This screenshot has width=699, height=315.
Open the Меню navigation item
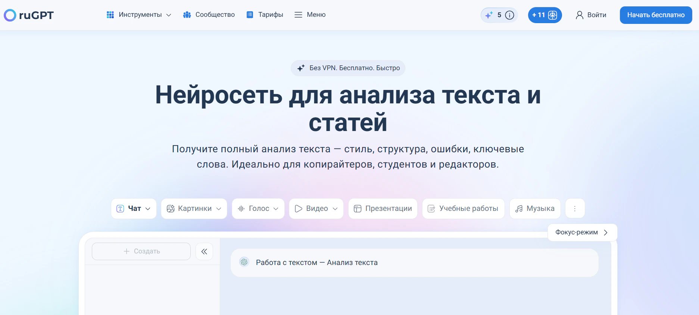click(x=310, y=15)
